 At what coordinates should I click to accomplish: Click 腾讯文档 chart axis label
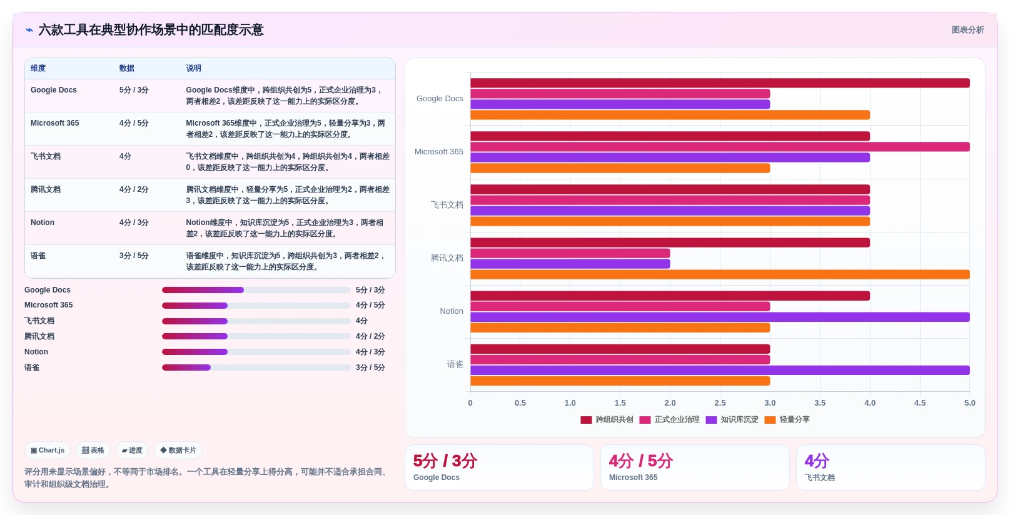(x=447, y=258)
